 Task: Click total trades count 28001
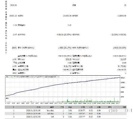click(x=14, y=48)
